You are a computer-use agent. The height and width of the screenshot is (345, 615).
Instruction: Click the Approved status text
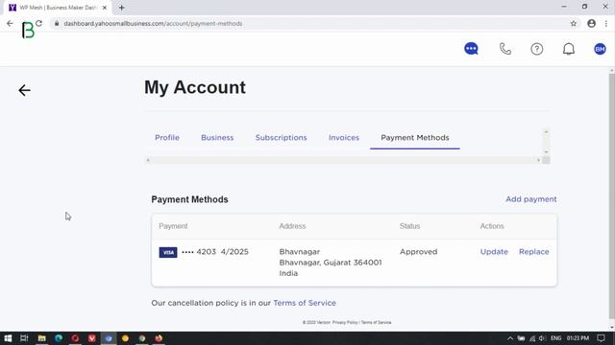click(x=419, y=251)
